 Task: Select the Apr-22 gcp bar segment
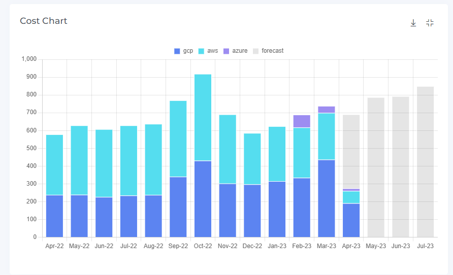54,216
